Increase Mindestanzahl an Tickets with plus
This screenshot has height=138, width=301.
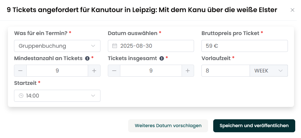94,71
